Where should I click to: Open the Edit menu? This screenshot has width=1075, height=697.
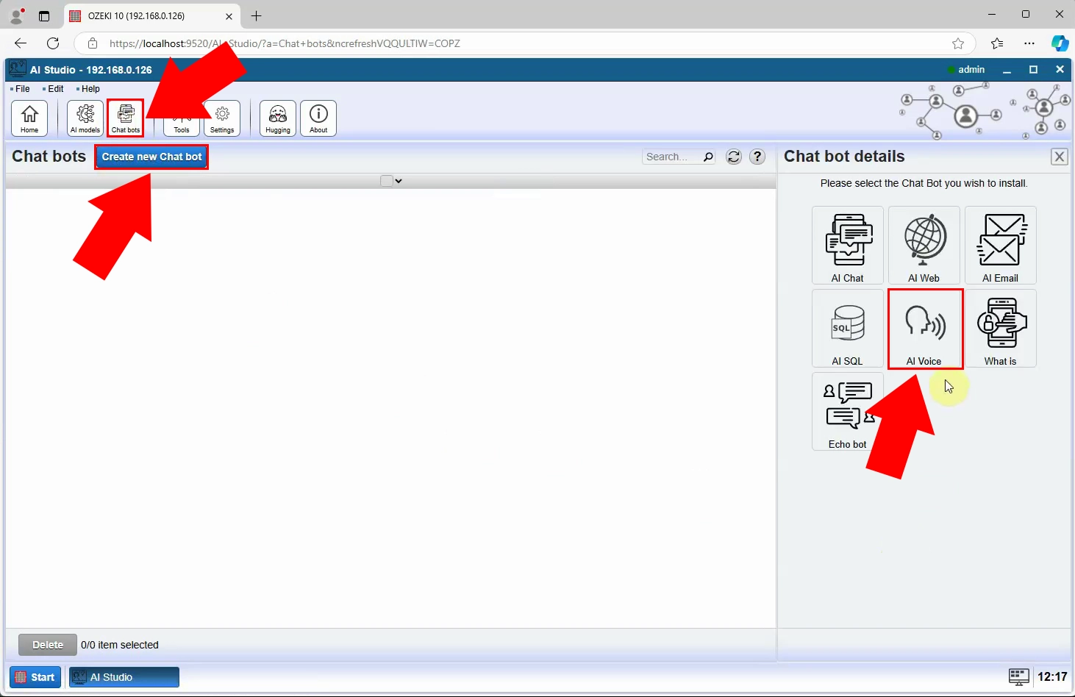56,89
